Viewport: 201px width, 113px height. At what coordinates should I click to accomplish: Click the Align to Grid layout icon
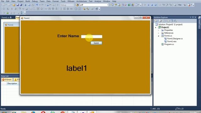pyautogui.click(x=3, y=9)
